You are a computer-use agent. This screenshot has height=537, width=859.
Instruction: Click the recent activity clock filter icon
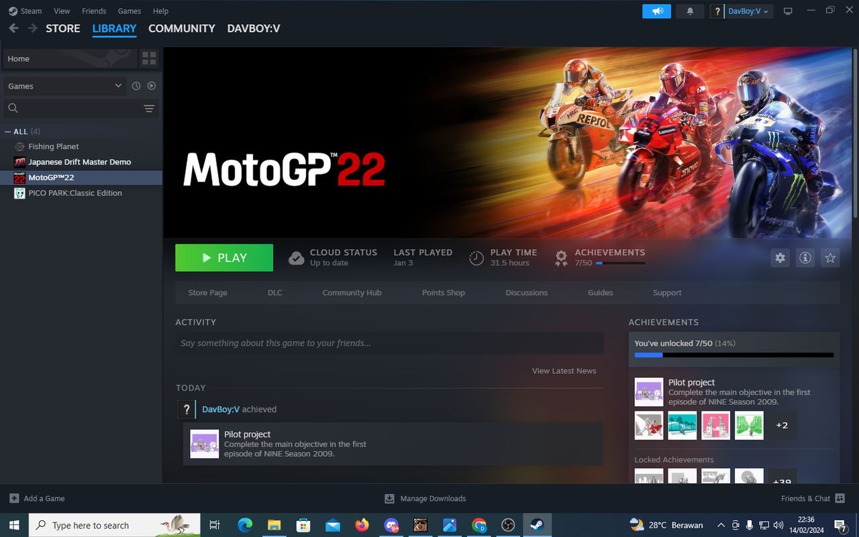[x=136, y=86]
